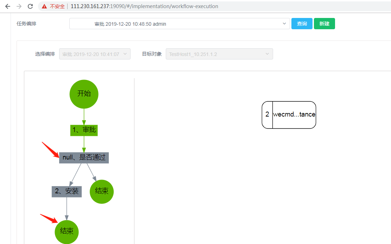This screenshot has height=244, width=391.
Task: Open the 目标对象 dropdown TestHost1_10.251.1.2
Action: point(219,54)
